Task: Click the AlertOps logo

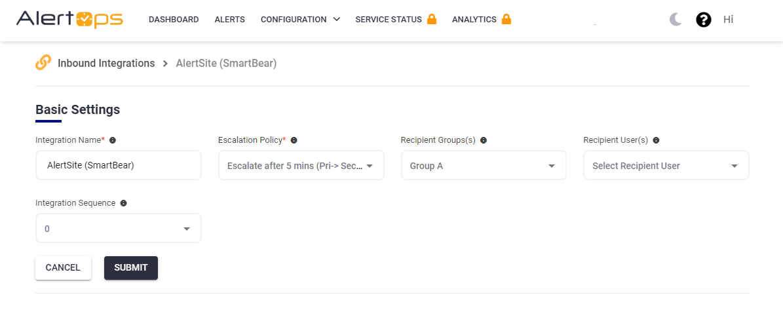Action: coord(69,20)
